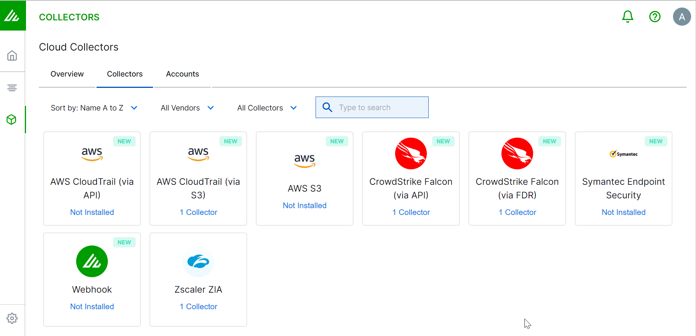Screen dimensions: 696x336
Task: Click Not Installed under Symantec Endpoint Security
Action: pyautogui.click(x=624, y=212)
